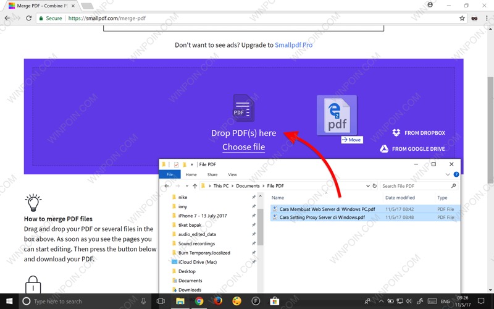The width and height of the screenshot is (494, 309).
Task: Click the Explorer search magnifier icon
Action: pyautogui.click(x=454, y=186)
